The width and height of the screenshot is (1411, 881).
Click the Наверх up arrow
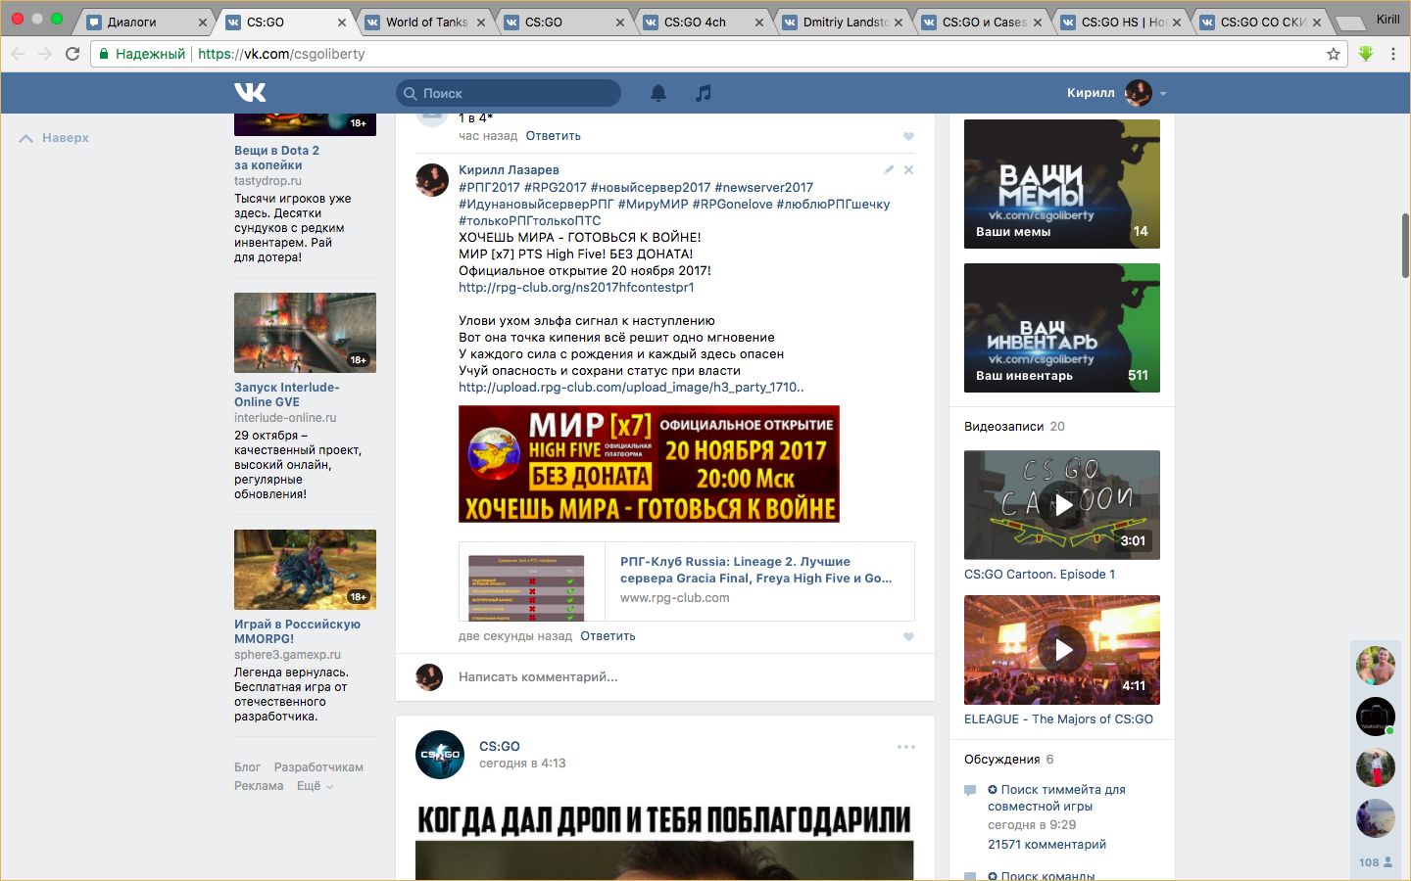coord(26,138)
